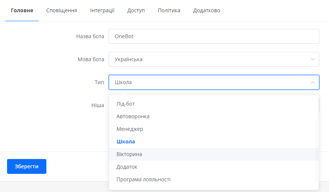Click the dropdown list scrollbar
Screen dimensions: 329x192
pyautogui.click(x=317, y=150)
